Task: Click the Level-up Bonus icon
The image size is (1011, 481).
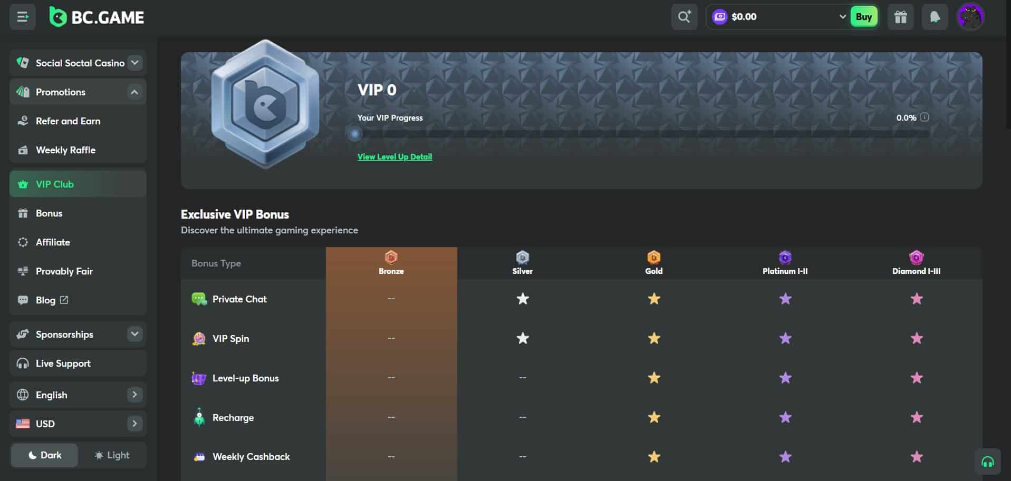Action: 199,378
